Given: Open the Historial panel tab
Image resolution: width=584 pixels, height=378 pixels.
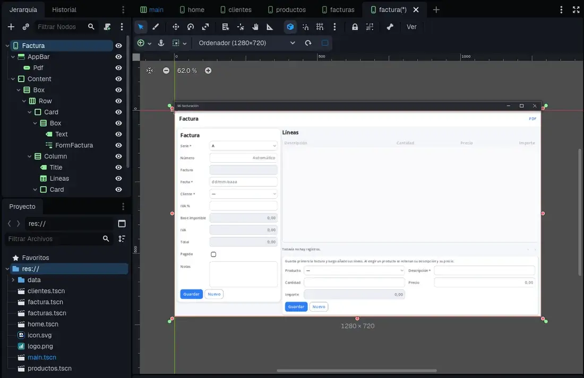Looking at the screenshot, I should pos(64,10).
